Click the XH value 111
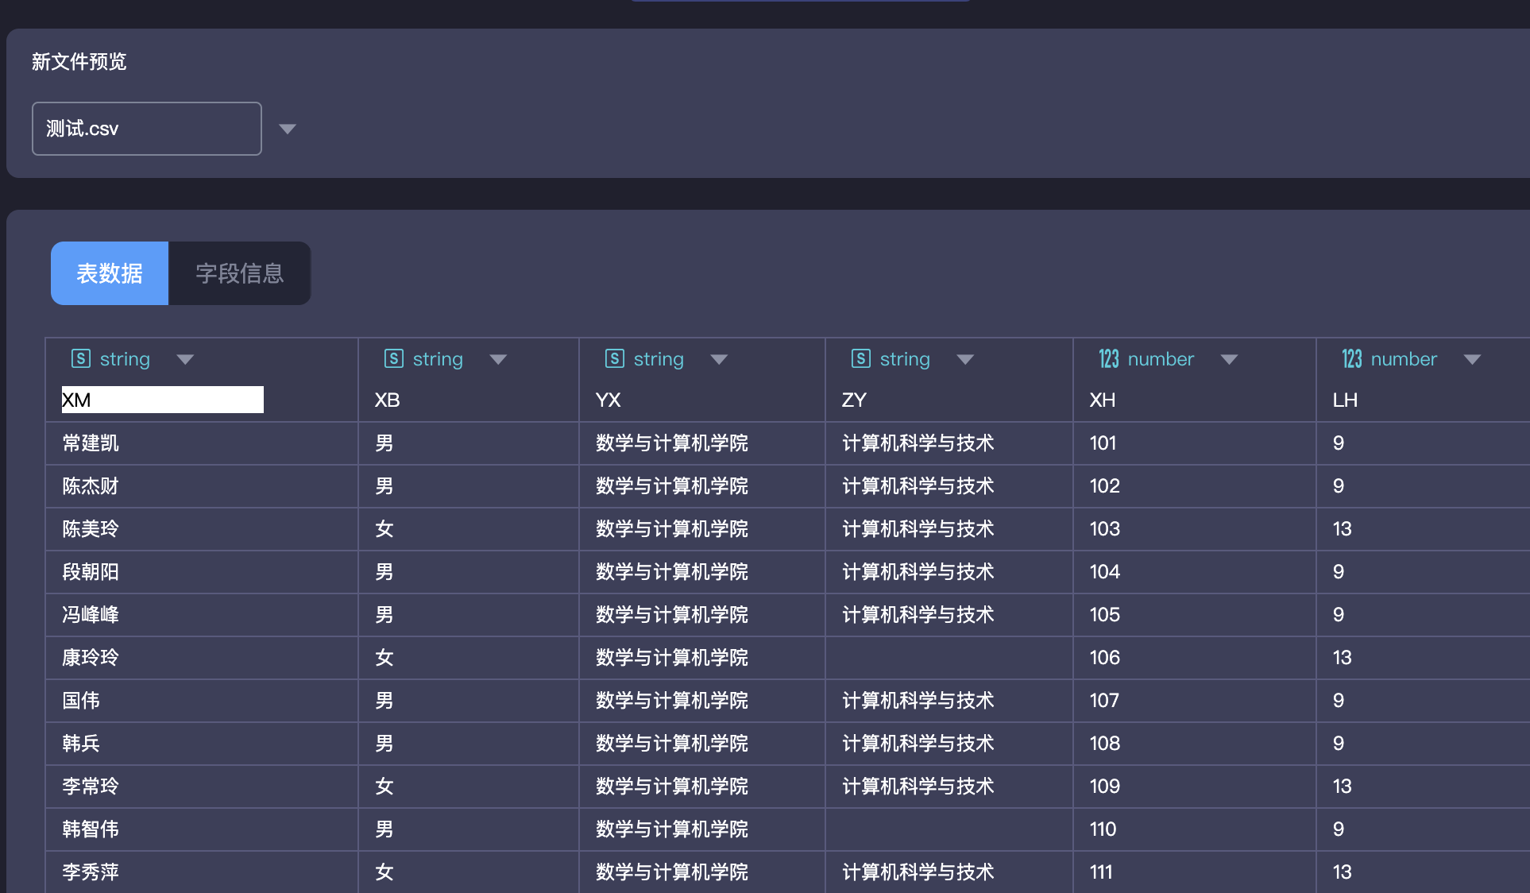This screenshot has width=1530, height=893. (1101, 872)
